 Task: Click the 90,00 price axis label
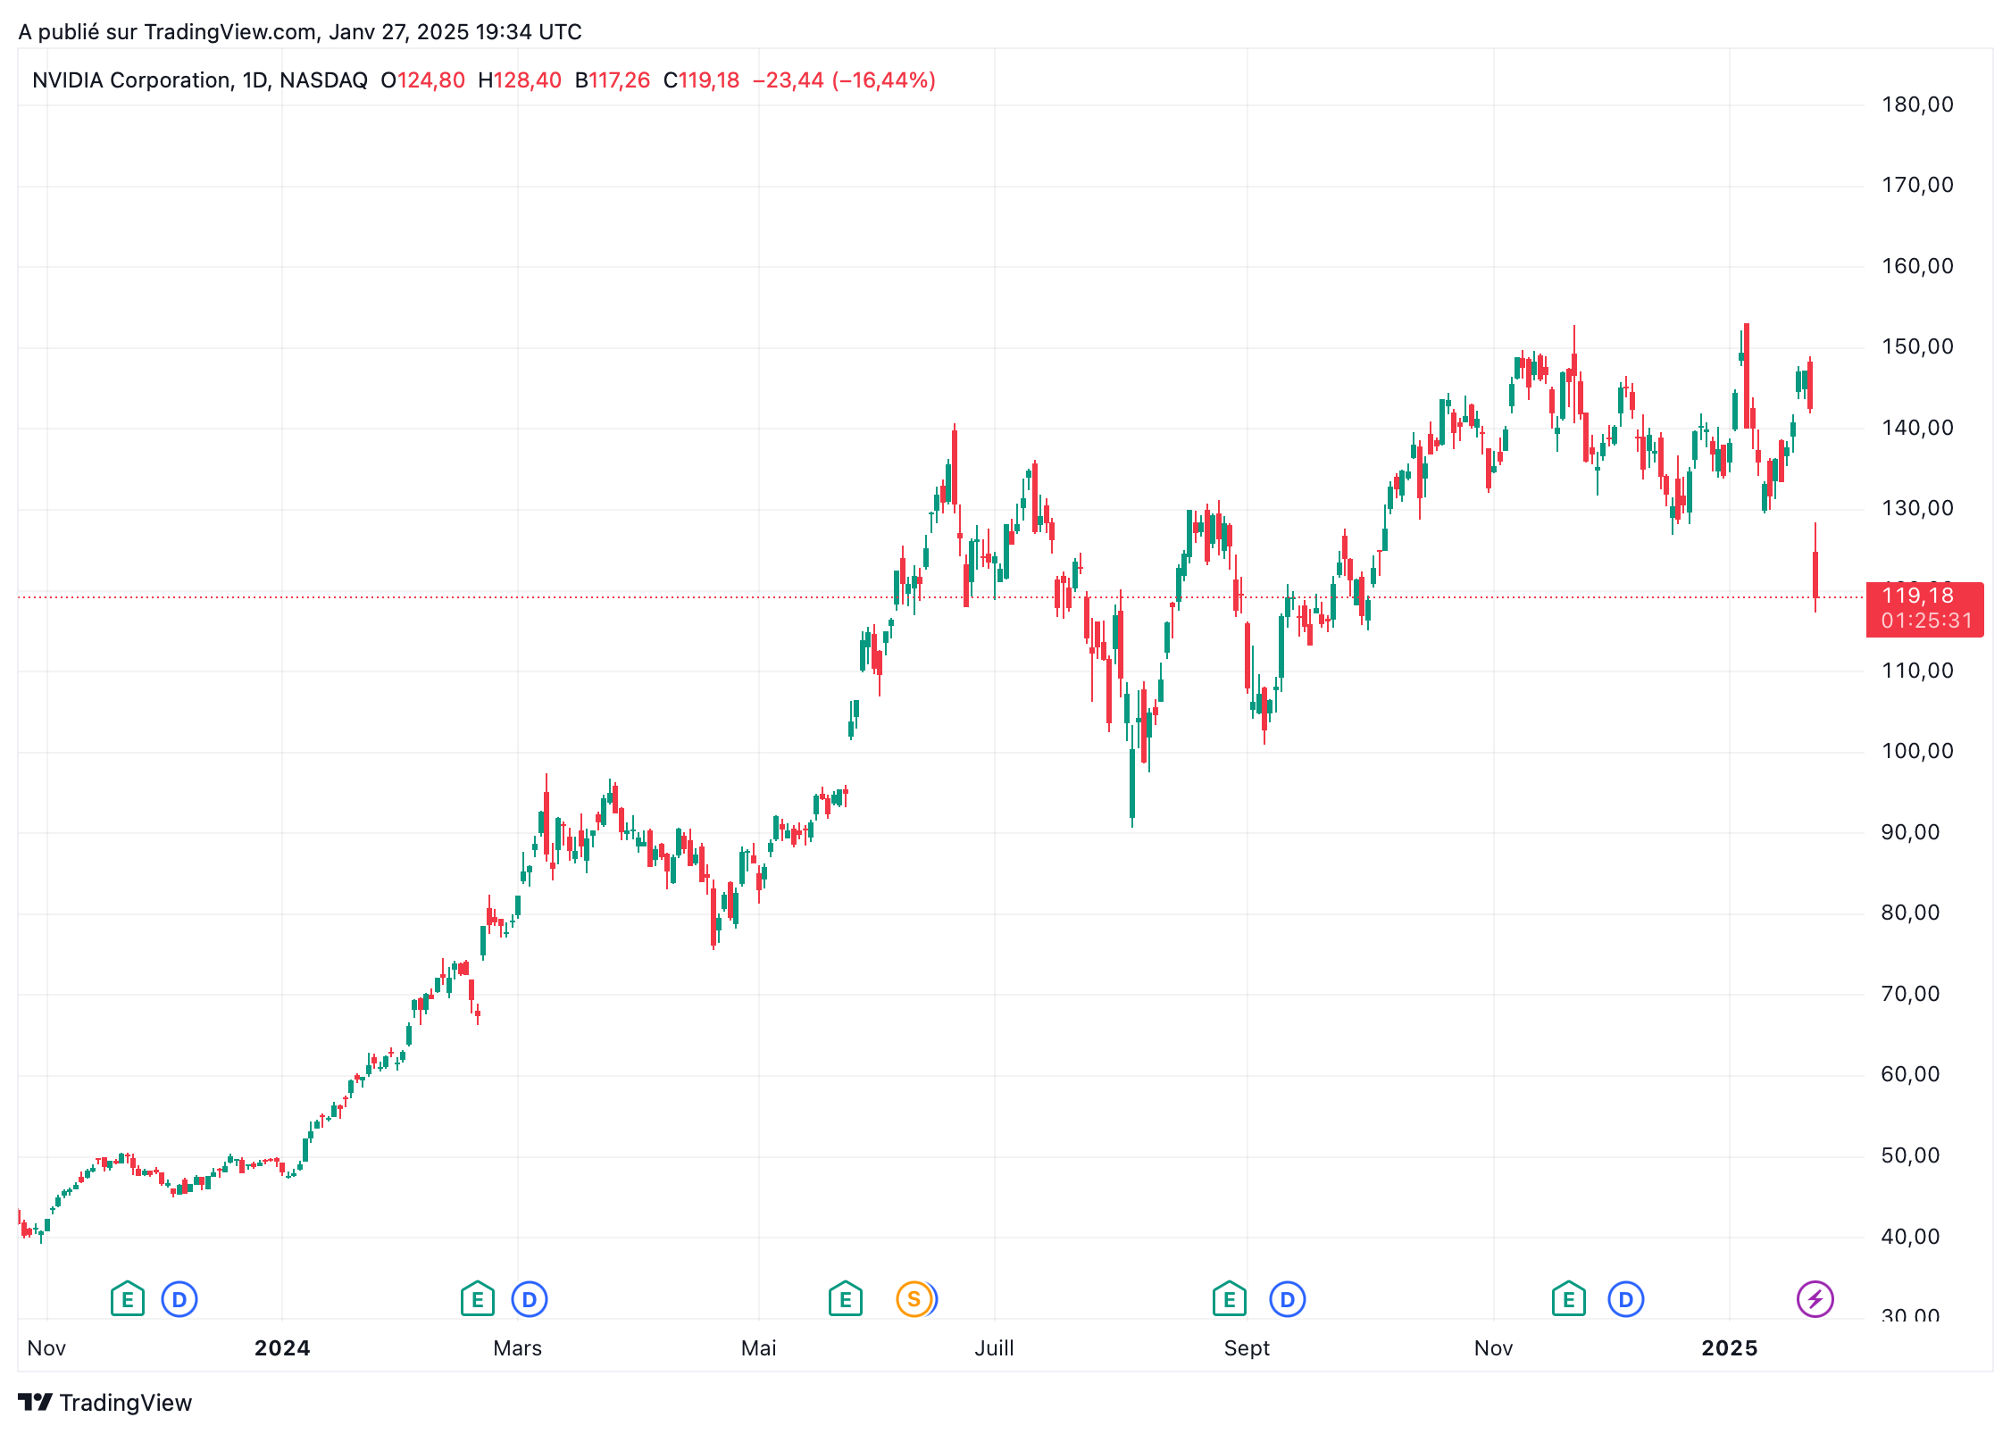click(x=1910, y=832)
